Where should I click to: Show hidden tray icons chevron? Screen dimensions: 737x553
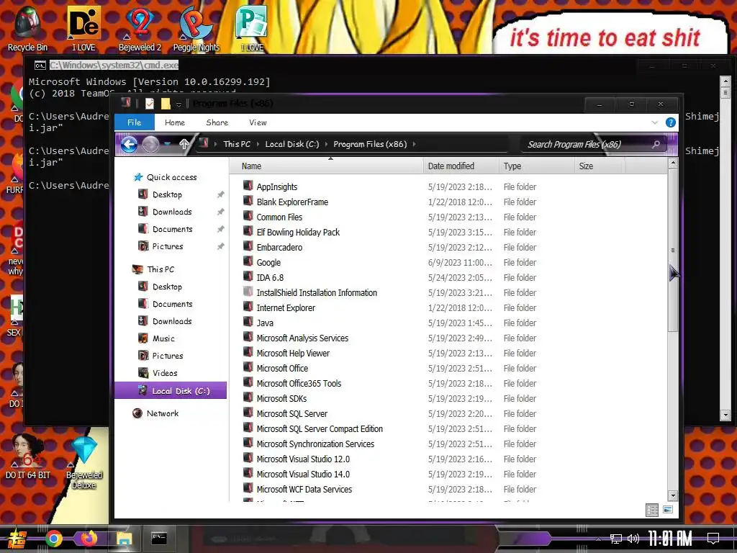598,539
